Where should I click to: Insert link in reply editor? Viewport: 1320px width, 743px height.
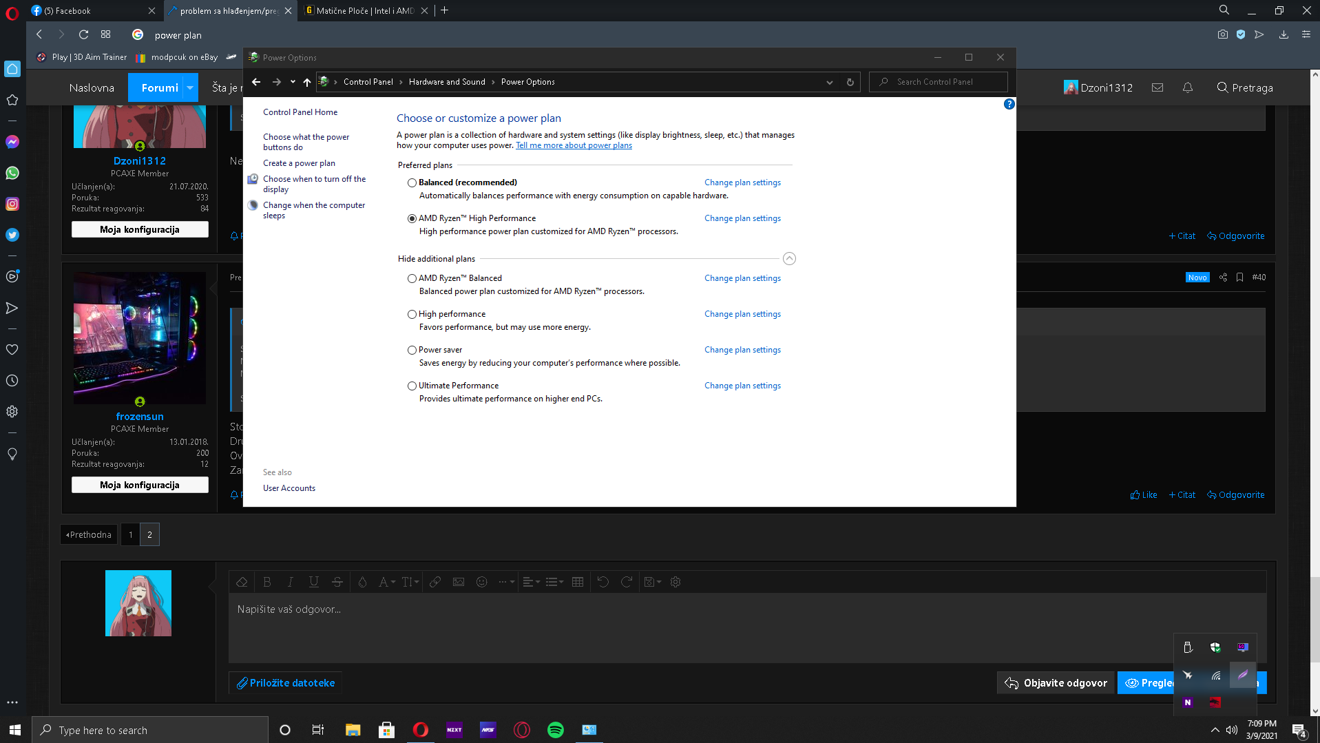[435, 582]
